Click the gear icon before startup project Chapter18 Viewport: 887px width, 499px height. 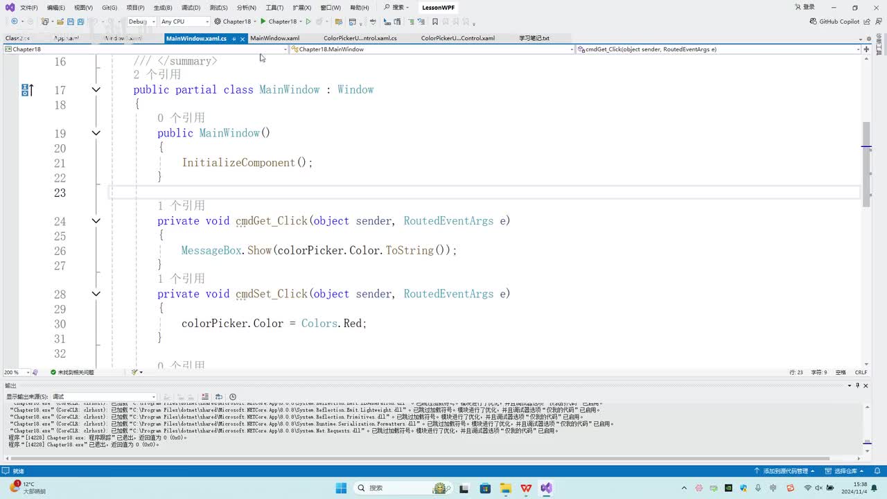coord(218,21)
